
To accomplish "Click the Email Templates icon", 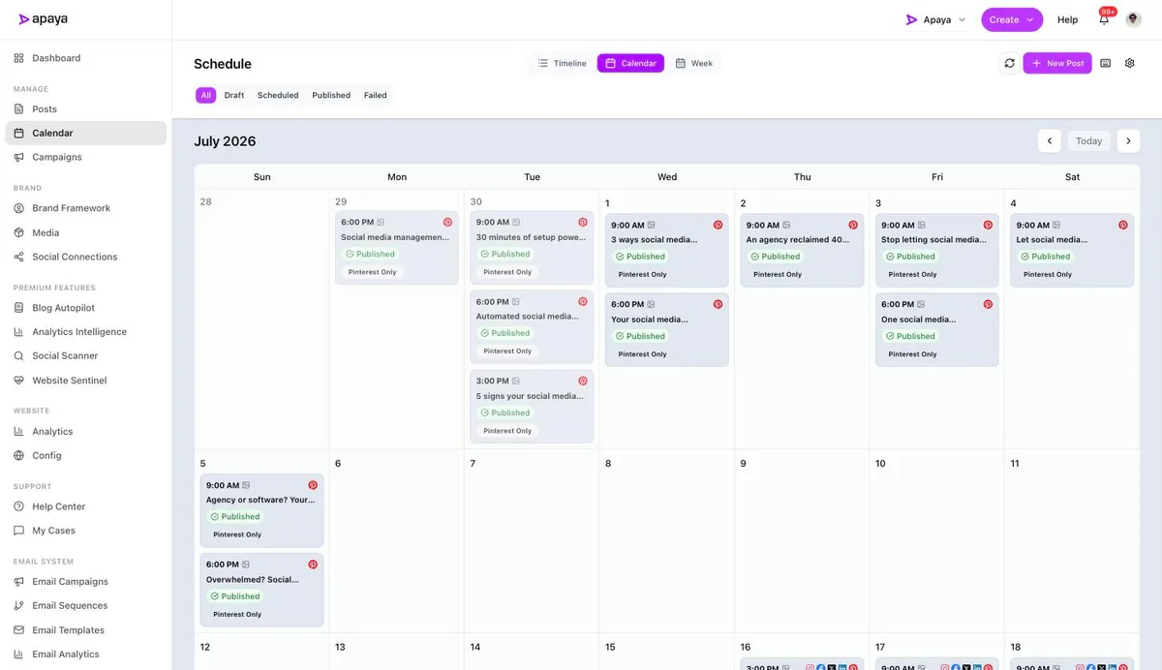I will pyautogui.click(x=19, y=630).
